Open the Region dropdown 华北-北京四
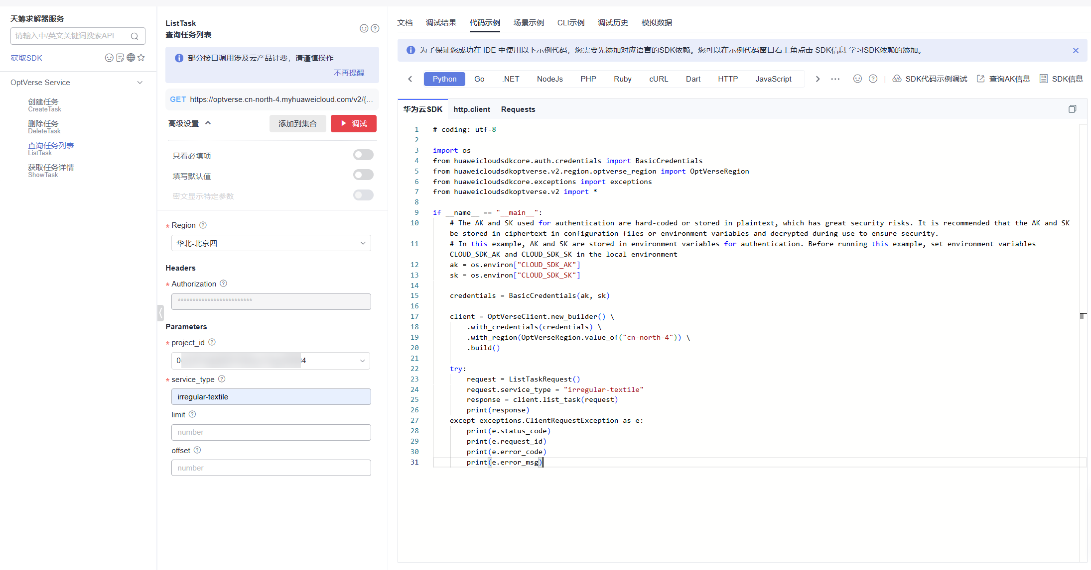Image resolution: width=1091 pixels, height=570 pixels. (271, 243)
